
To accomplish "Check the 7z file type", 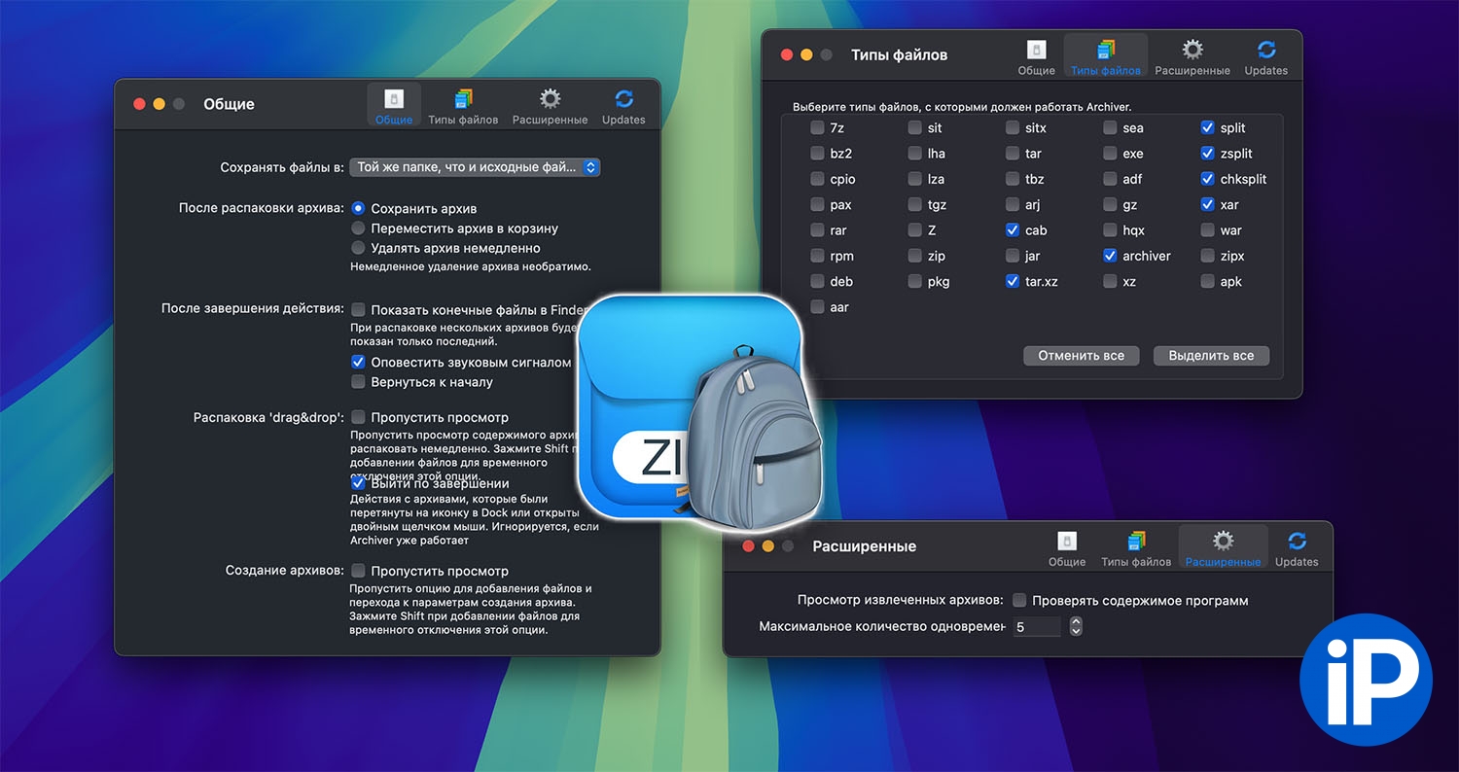I will coord(817,127).
